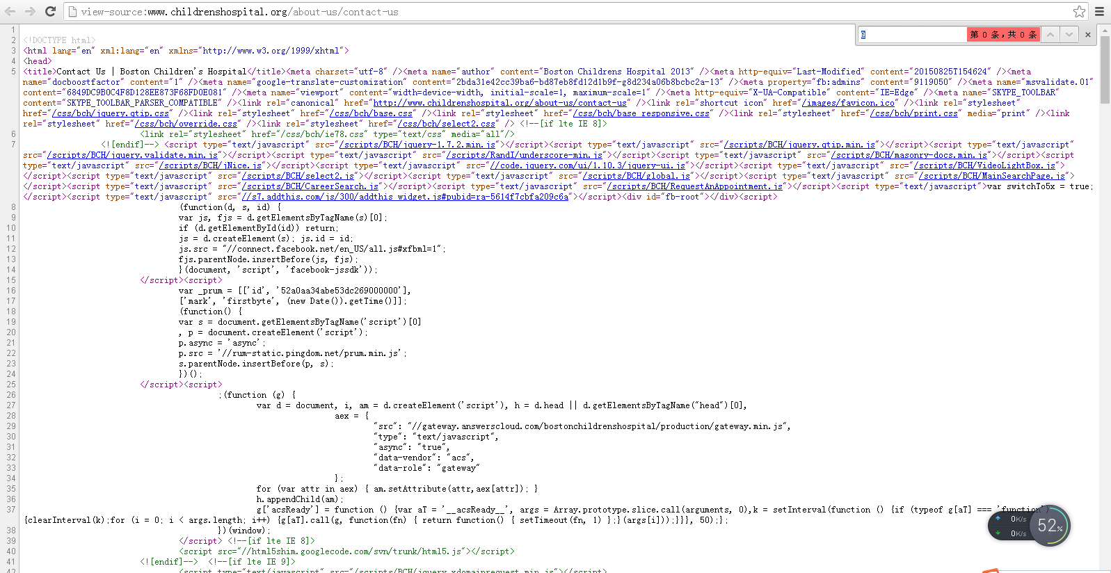
Task: Open /scripts/BCH/VideoLightBox.js link
Action: pyautogui.click(x=985, y=166)
